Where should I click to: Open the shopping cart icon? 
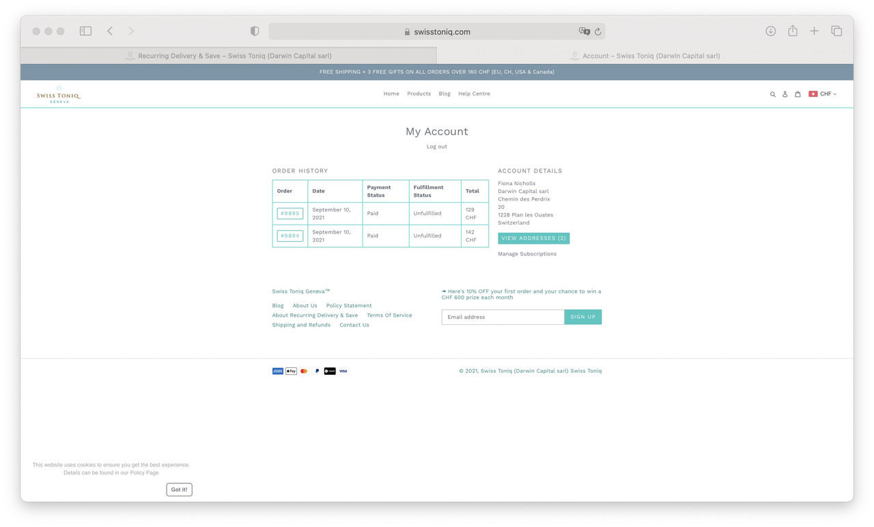[x=798, y=94]
